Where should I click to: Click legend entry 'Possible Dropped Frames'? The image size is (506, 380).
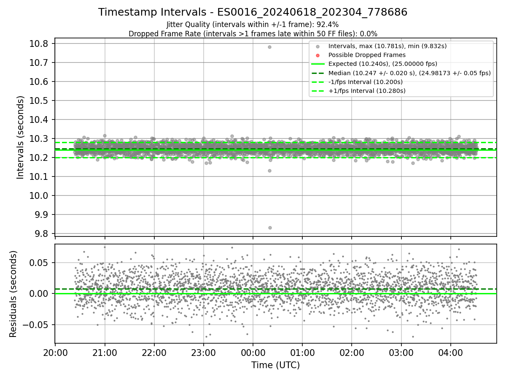click(367, 55)
